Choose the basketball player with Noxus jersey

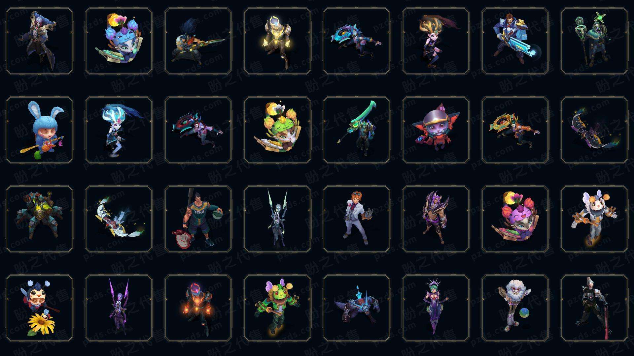pos(198,219)
